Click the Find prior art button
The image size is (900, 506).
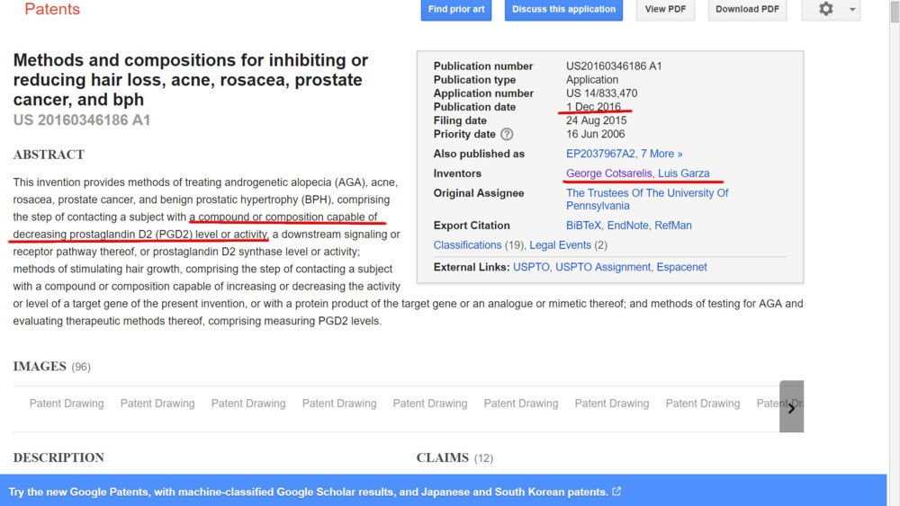coord(456,9)
